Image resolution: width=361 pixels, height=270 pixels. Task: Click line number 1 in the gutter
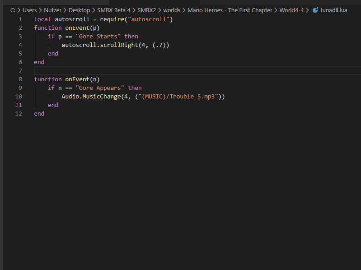(20, 19)
